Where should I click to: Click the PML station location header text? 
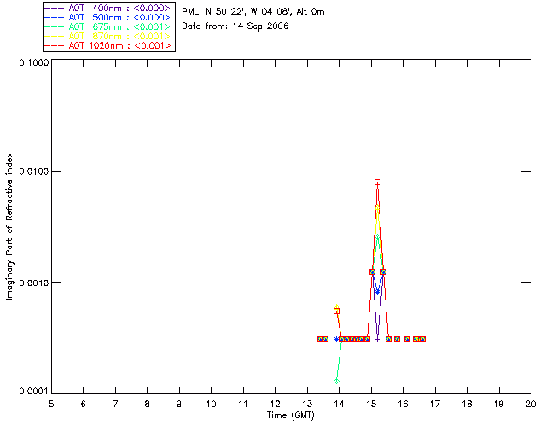point(253,12)
